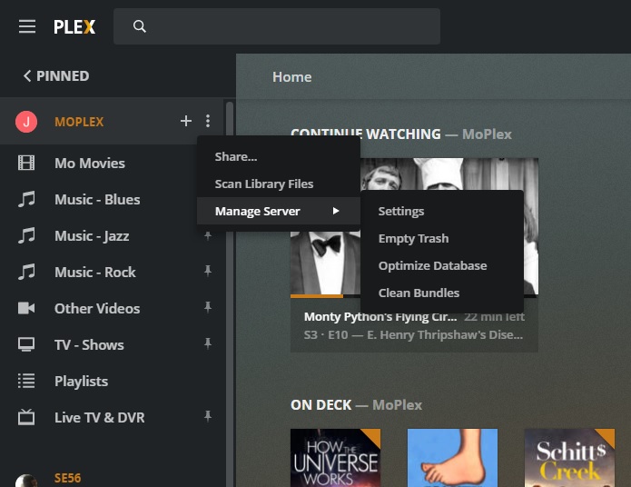Open Playlists in the sidebar
The width and height of the screenshot is (631, 487).
click(x=82, y=381)
